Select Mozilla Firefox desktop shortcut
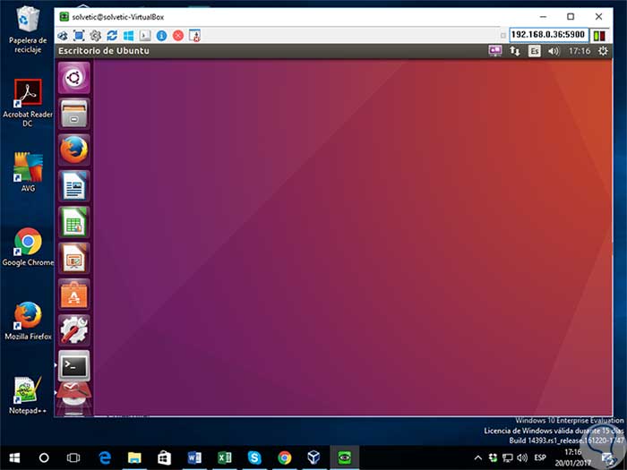 click(28, 320)
